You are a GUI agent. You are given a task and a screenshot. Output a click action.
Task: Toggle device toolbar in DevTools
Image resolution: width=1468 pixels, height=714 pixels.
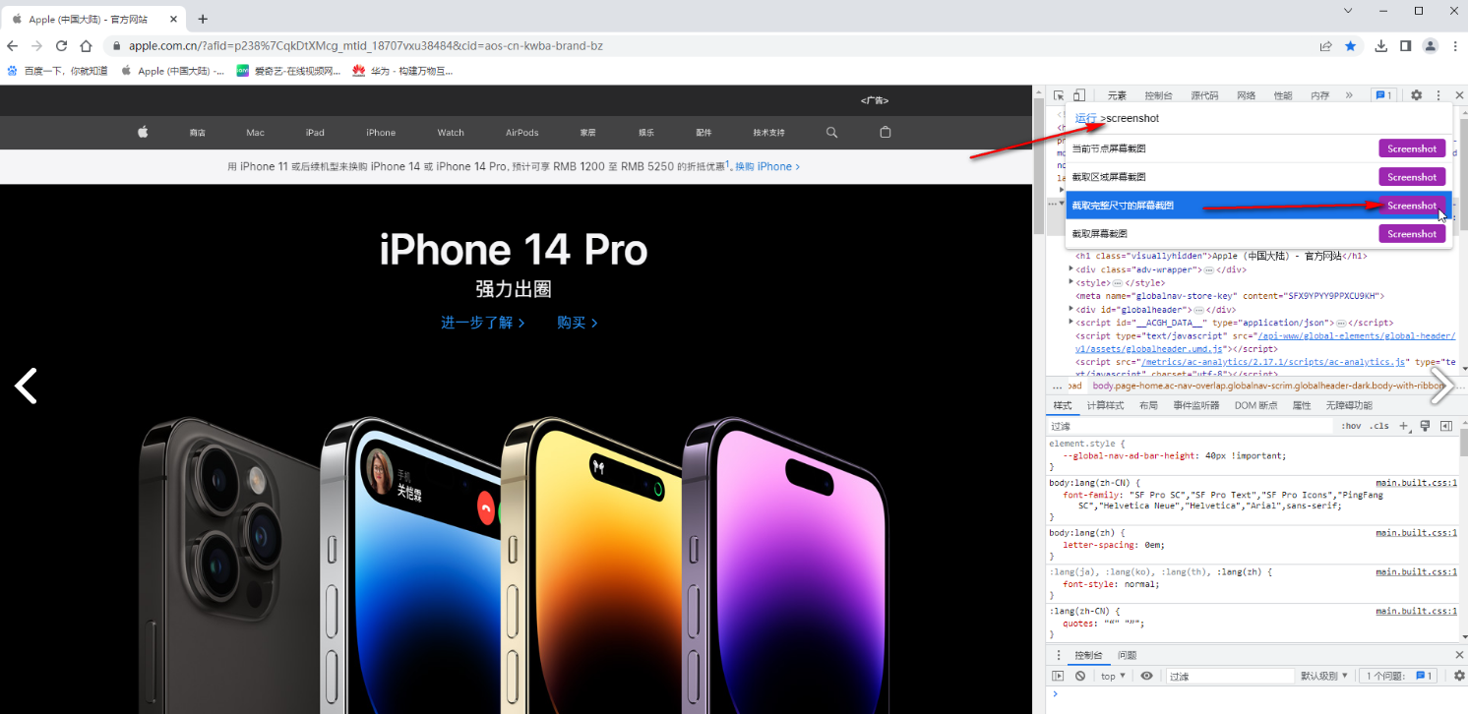click(1078, 95)
